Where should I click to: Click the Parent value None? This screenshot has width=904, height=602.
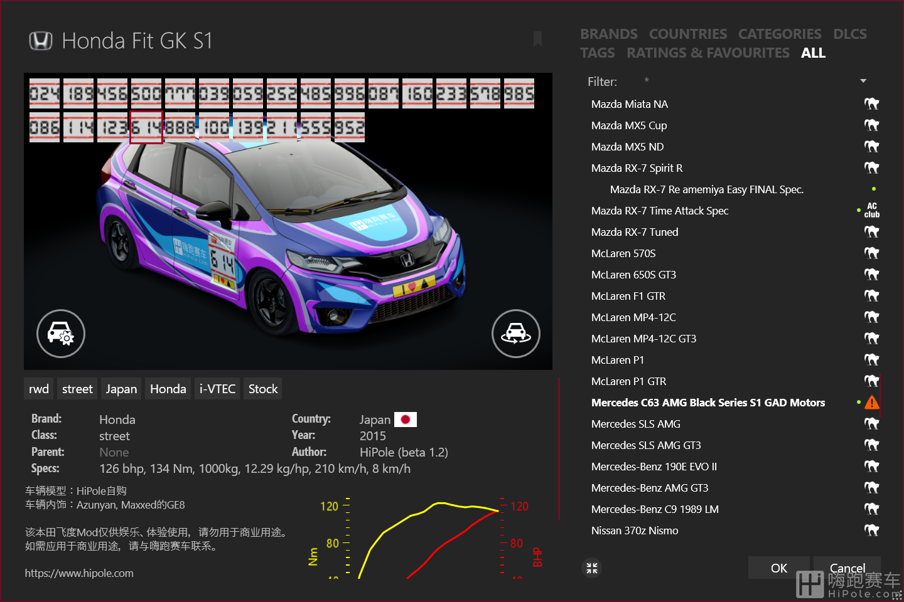tap(114, 452)
